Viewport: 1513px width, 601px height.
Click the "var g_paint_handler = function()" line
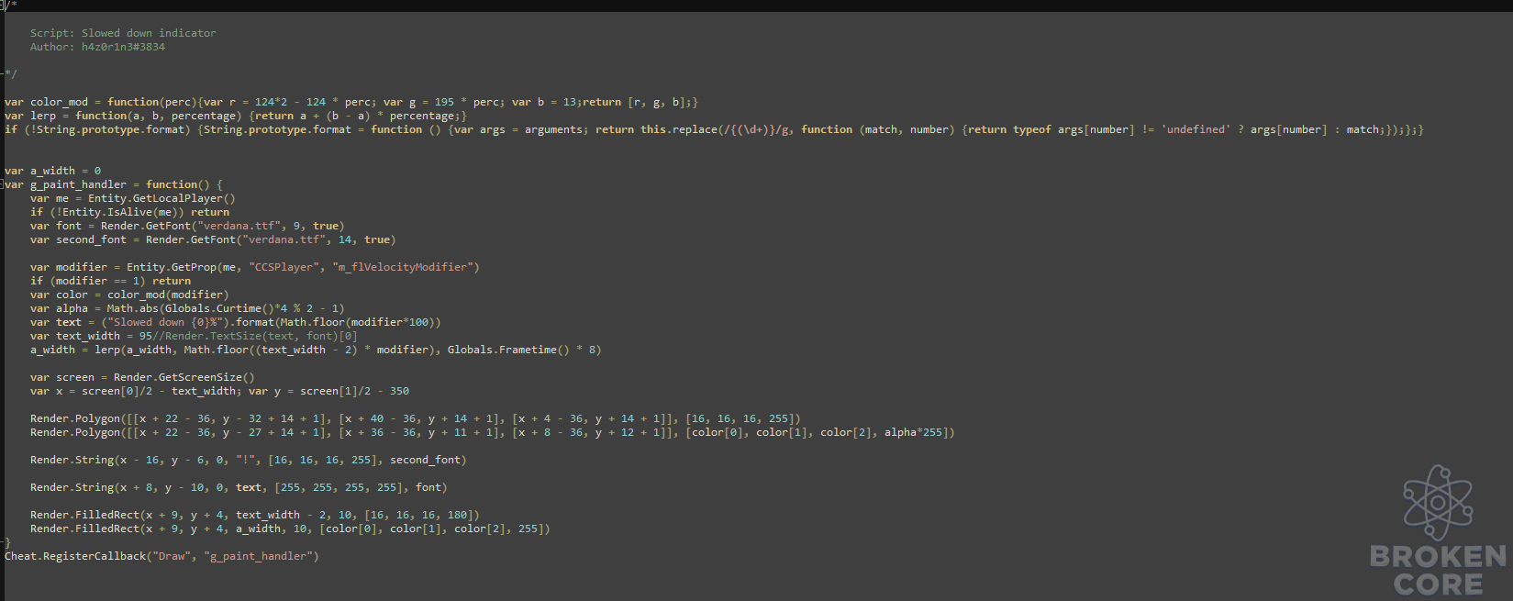113,184
